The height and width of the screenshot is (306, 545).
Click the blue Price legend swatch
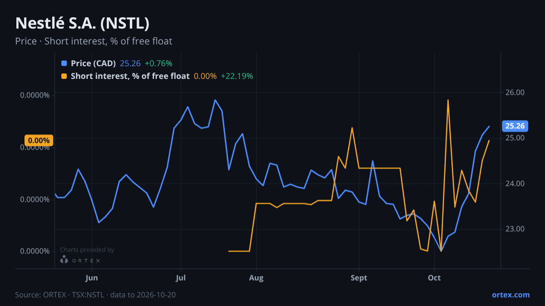(x=64, y=63)
